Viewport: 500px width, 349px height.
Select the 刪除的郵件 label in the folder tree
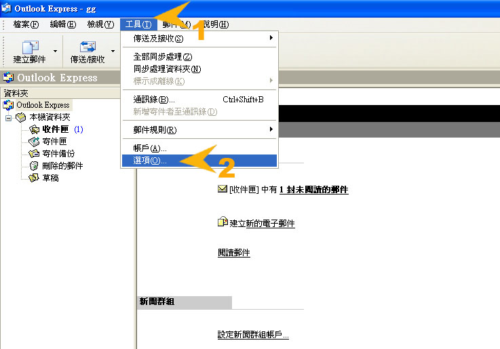(x=62, y=165)
